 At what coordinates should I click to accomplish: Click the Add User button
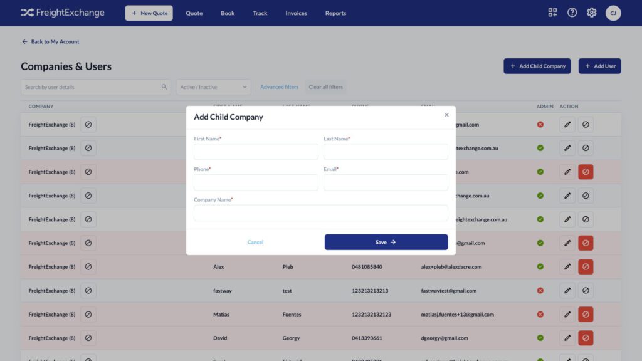click(x=600, y=66)
